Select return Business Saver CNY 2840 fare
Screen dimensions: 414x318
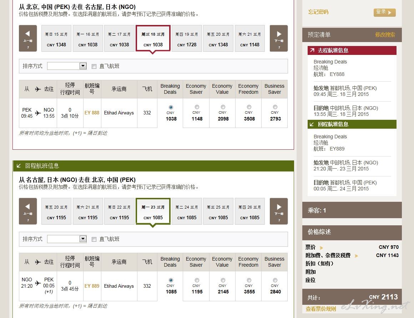275,280
